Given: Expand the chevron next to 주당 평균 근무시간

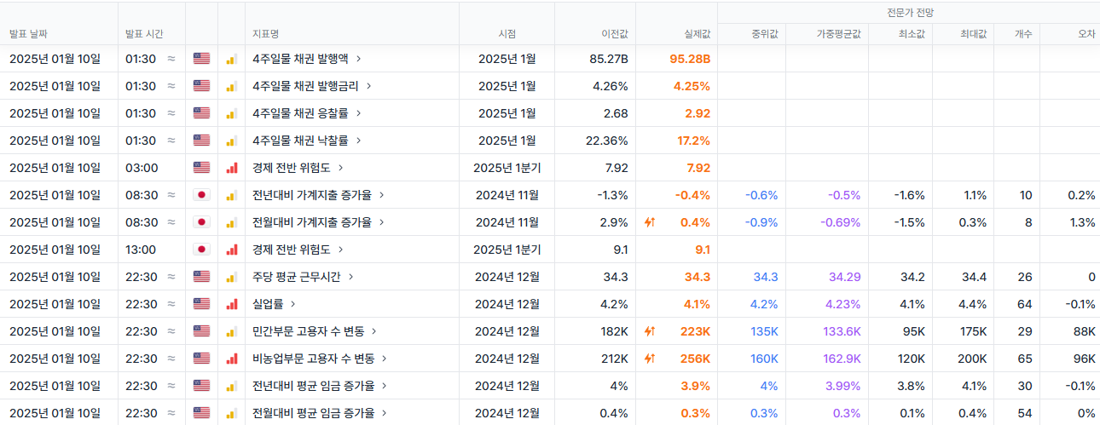Looking at the screenshot, I should pos(350,277).
